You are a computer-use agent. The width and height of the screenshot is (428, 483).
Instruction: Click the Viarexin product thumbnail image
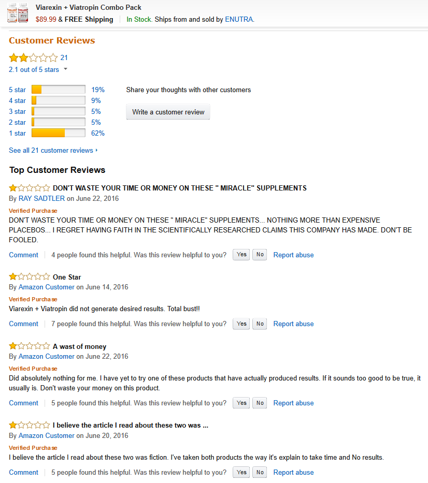coord(18,13)
